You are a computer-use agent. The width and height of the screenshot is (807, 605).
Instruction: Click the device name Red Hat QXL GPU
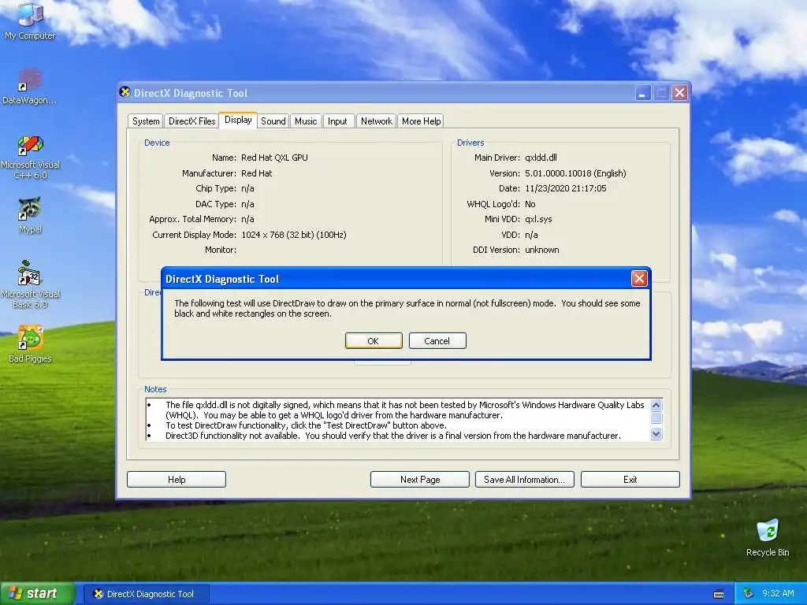coord(274,158)
